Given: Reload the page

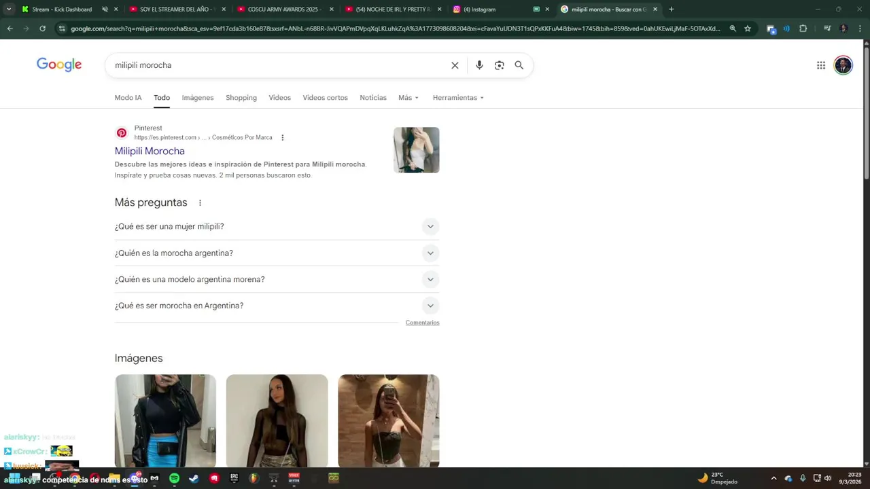Looking at the screenshot, I should pos(42,29).
